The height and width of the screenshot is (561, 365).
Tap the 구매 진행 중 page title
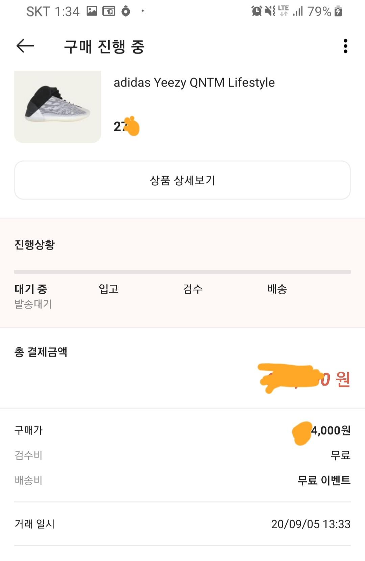point(104,47)
